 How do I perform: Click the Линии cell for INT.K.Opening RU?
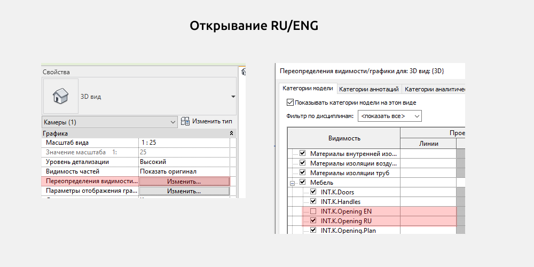pyautogui.click(x=428, y=221)
